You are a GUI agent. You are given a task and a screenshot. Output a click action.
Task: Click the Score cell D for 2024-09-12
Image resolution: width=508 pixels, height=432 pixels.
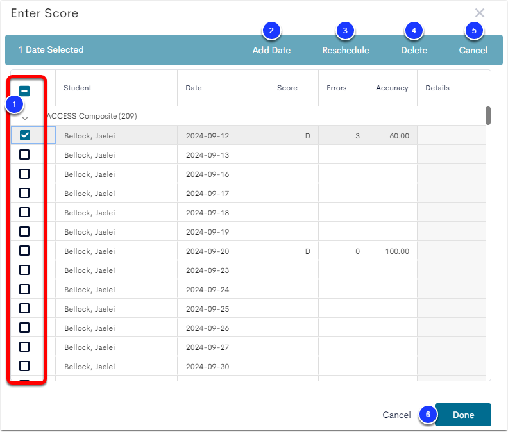(x=294, y=135)
